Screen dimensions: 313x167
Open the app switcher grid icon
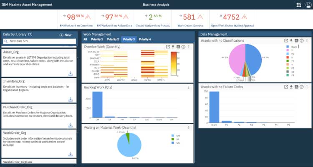pyautogui.click(x=298, y=5)
